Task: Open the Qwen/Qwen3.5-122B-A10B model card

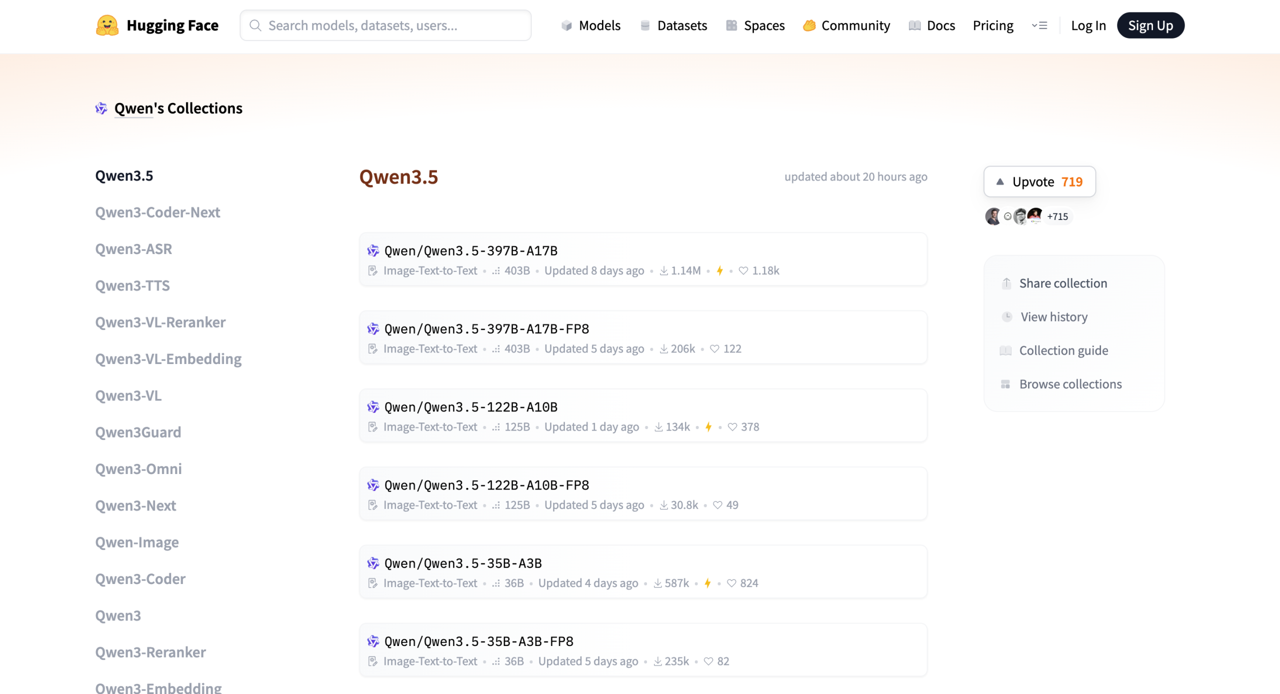Action: point(470,407)
